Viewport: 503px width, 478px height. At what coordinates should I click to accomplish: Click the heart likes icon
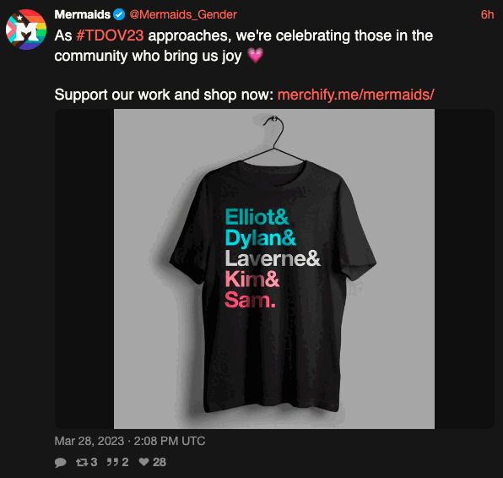click(x=143, y=462)
